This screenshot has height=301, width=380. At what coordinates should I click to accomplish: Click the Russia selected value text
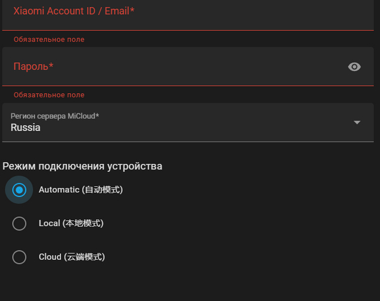(26, 127)
